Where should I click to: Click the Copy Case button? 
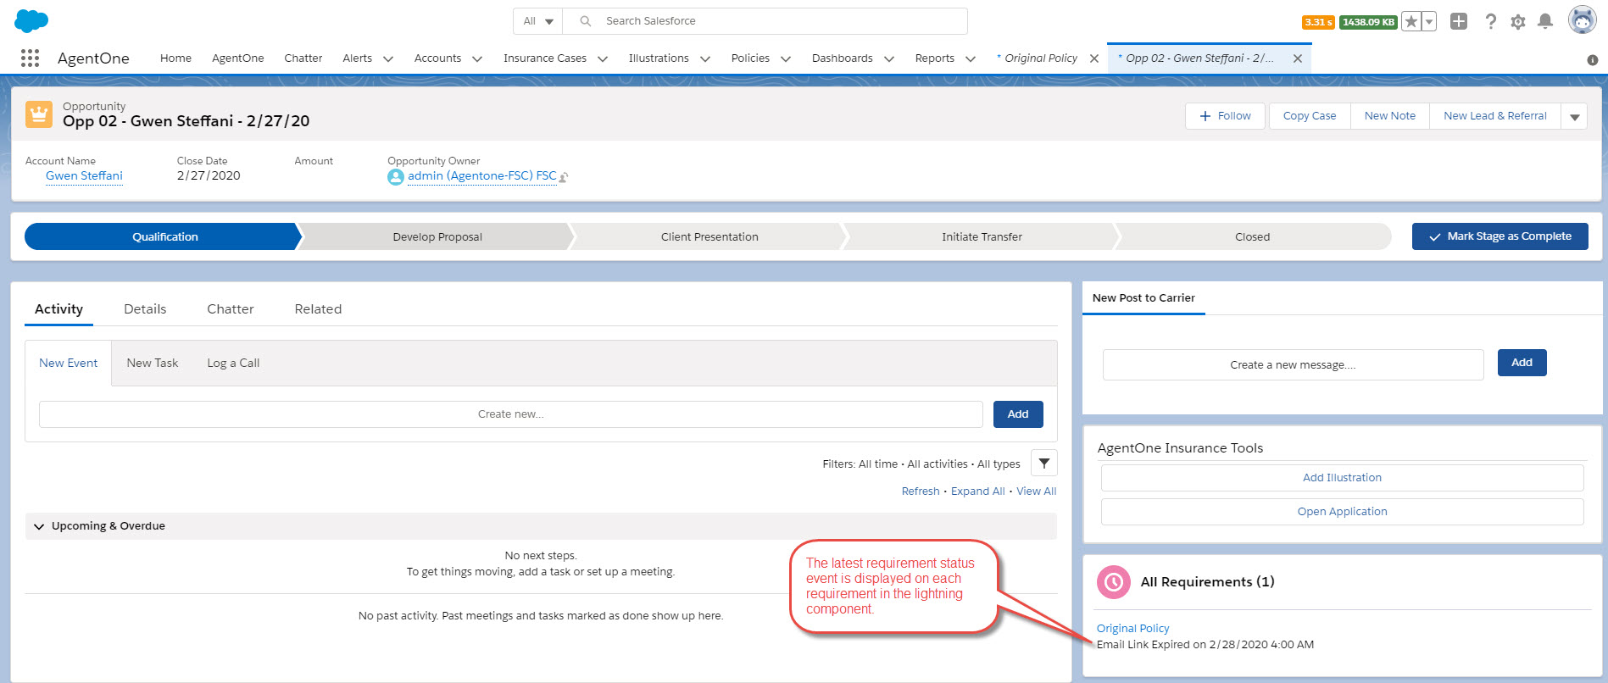click(1310, 116)
